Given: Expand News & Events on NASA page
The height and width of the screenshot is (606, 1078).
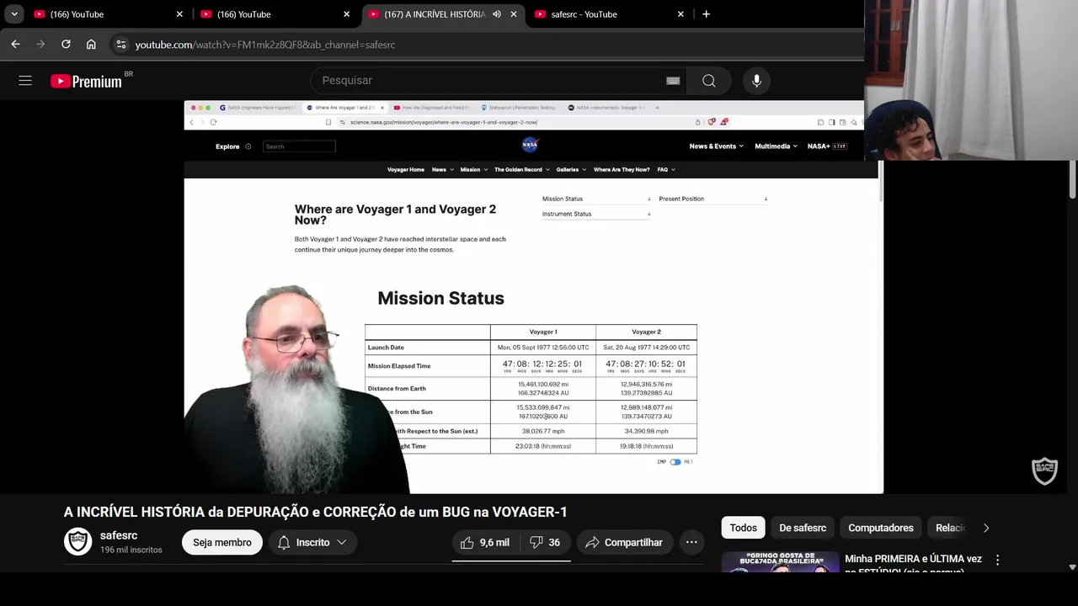Looking at the screenshot, I should 716,146.
